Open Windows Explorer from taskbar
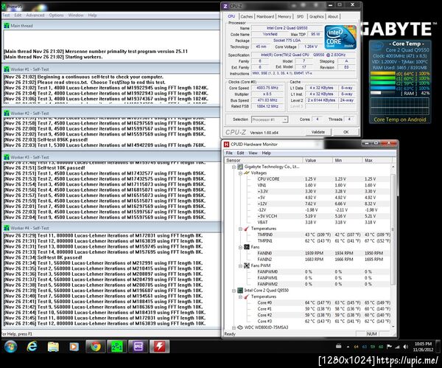 click(x=53, y=347)
